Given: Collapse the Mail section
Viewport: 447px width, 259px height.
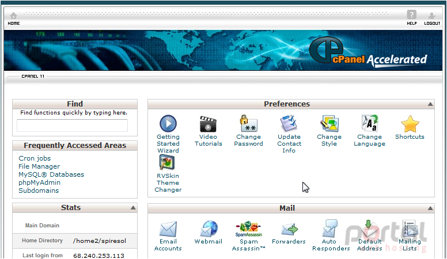Looking at the screenshot, I should coord(430,208).
